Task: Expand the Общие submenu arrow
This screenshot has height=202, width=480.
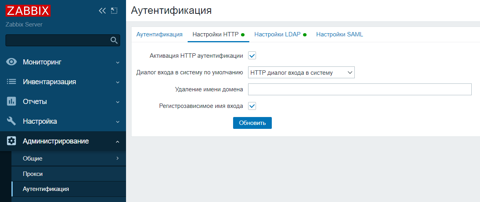Action: tap(117, 158)
